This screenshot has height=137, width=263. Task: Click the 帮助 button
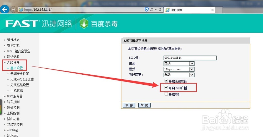pos(144,105)
